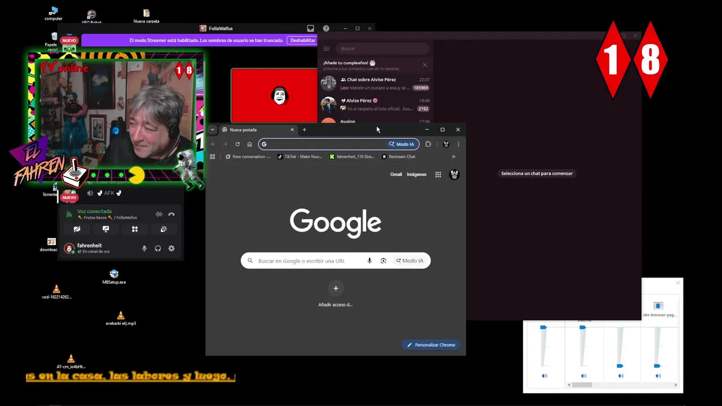Image resolution: width=722 pixels, height=406 pixels.
Task: Click Deshabilitar streamer mode button in Discord
Action: pyautogui.click(x=303, y=40)
